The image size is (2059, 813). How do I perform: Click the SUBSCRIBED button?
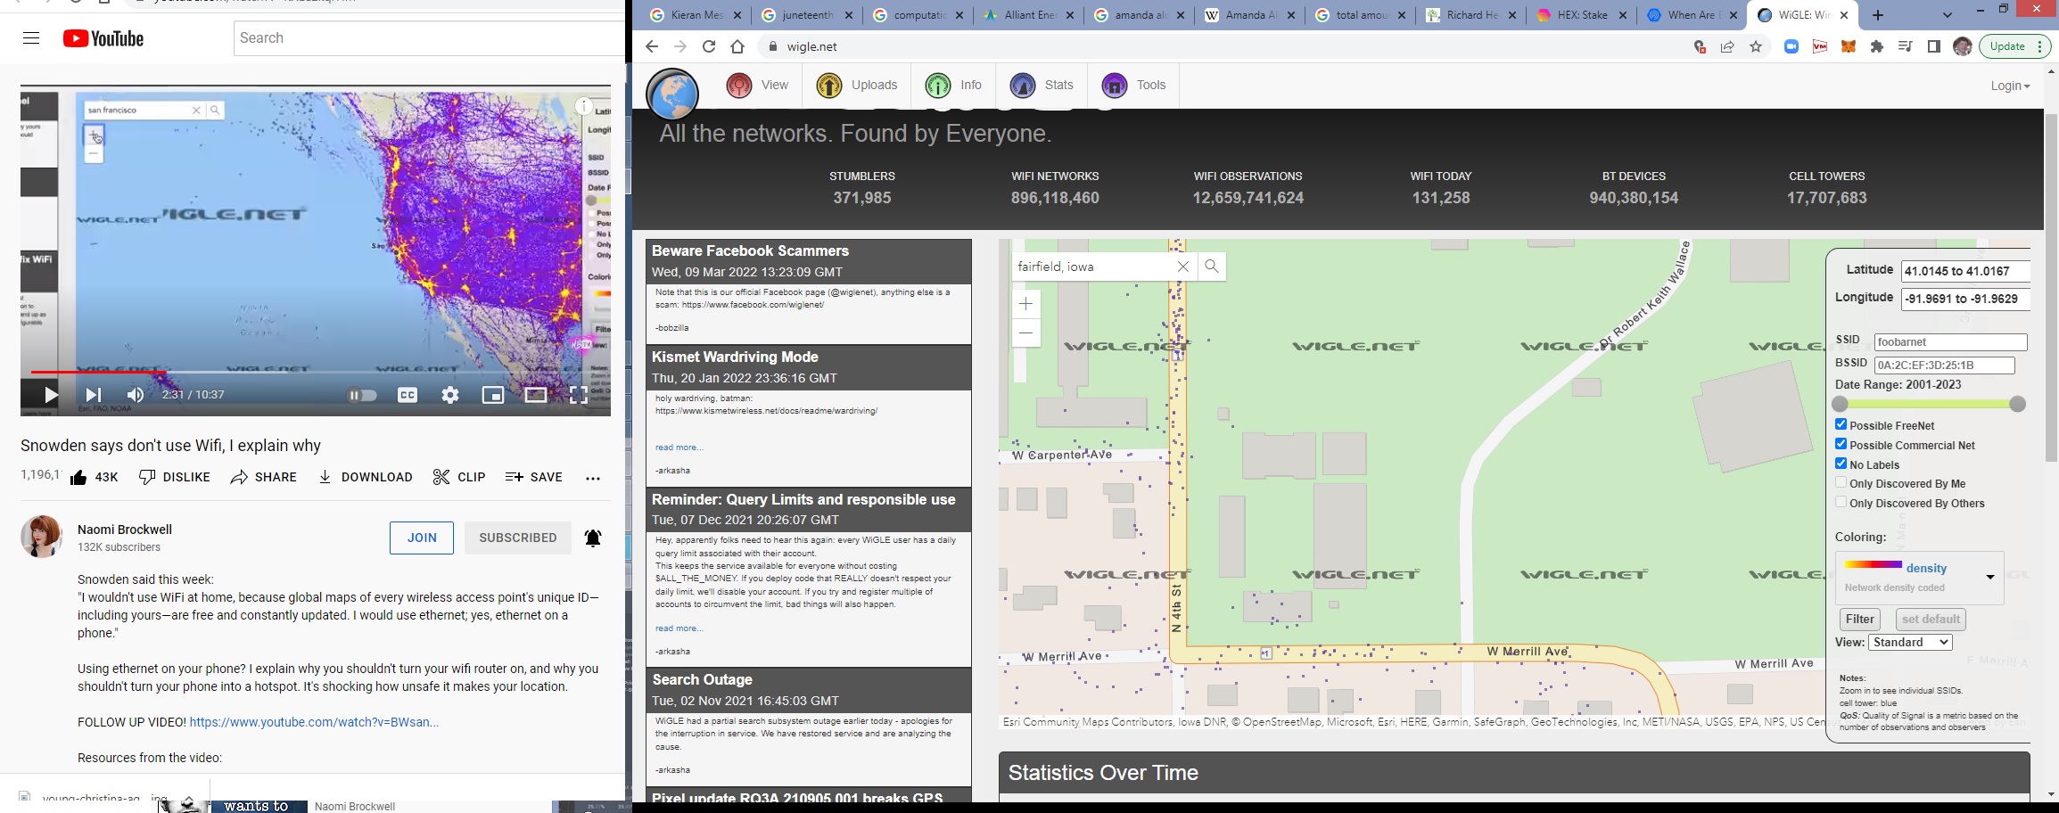518,538
